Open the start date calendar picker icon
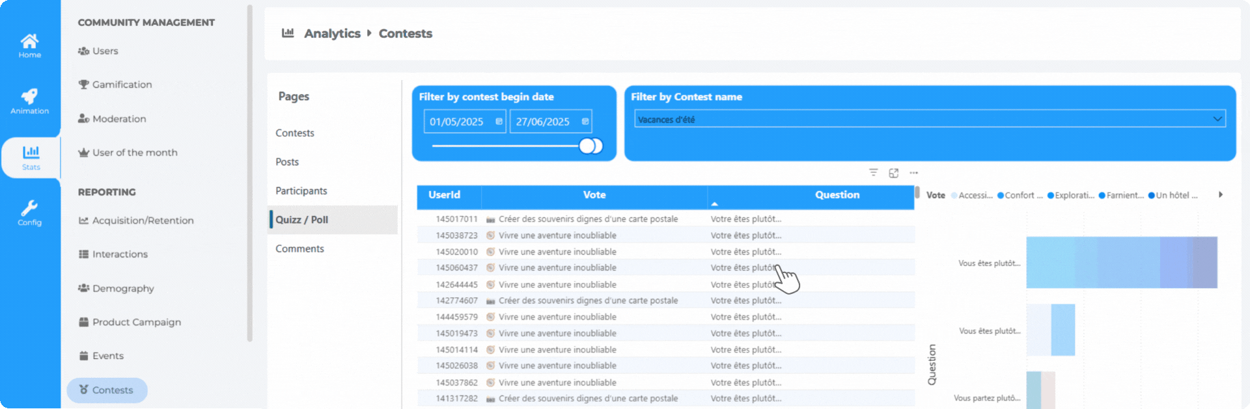The width and height of the screenshot is (1250, 409). (x=499, y=122)
